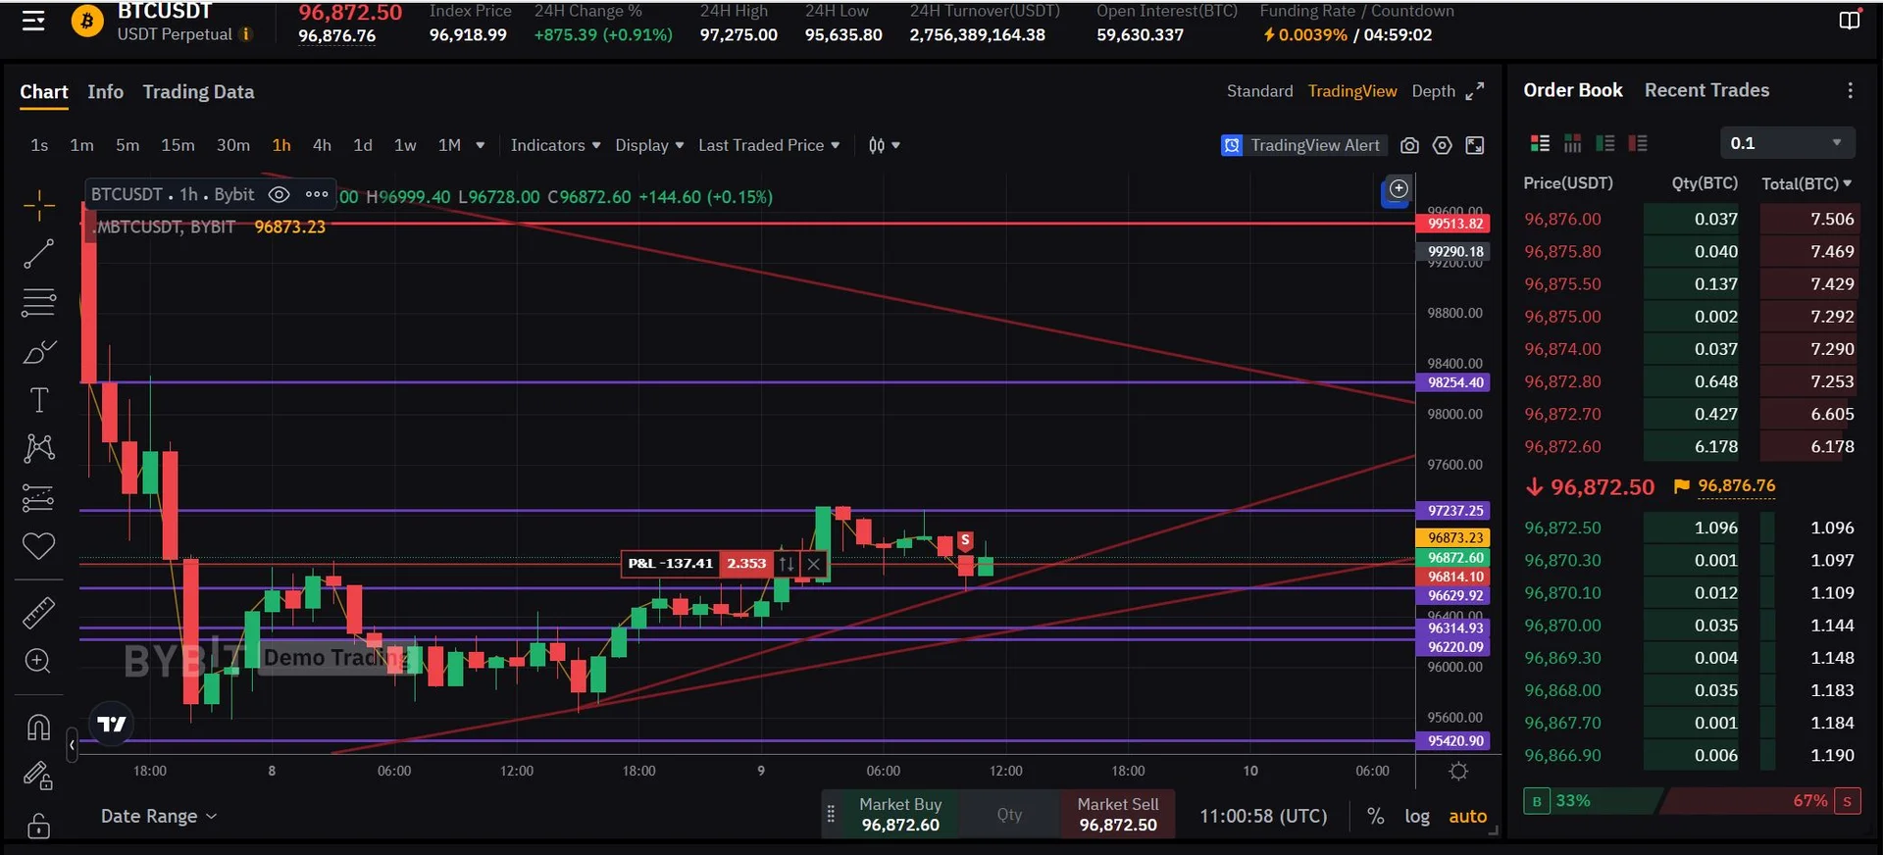Open more options for the BTCUSDT legend
Viewport: 1883px width, 855px height.
[x=317, y=194]
